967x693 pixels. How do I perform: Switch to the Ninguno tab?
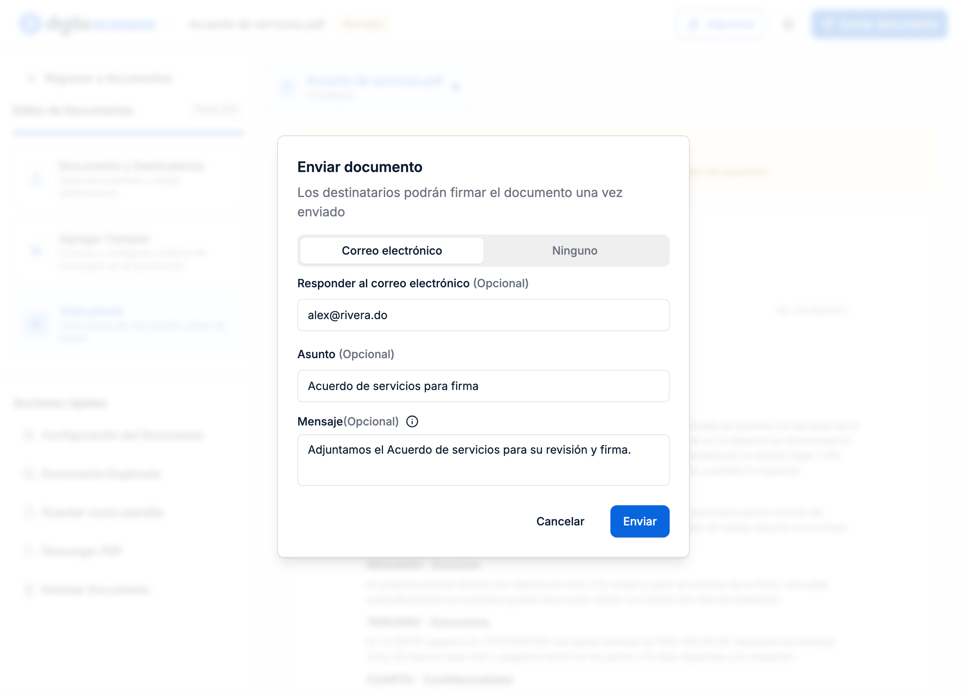[575, 251]
